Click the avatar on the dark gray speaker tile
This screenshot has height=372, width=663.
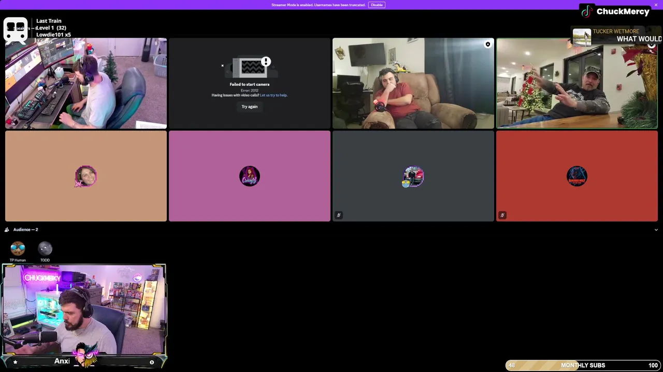pyautogui.click(x=413, y=176)
